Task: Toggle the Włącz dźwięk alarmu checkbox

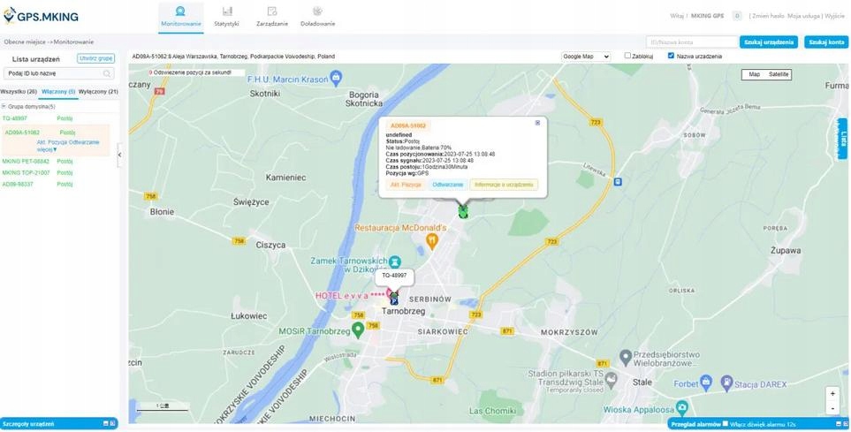Action: coord(726,424)
